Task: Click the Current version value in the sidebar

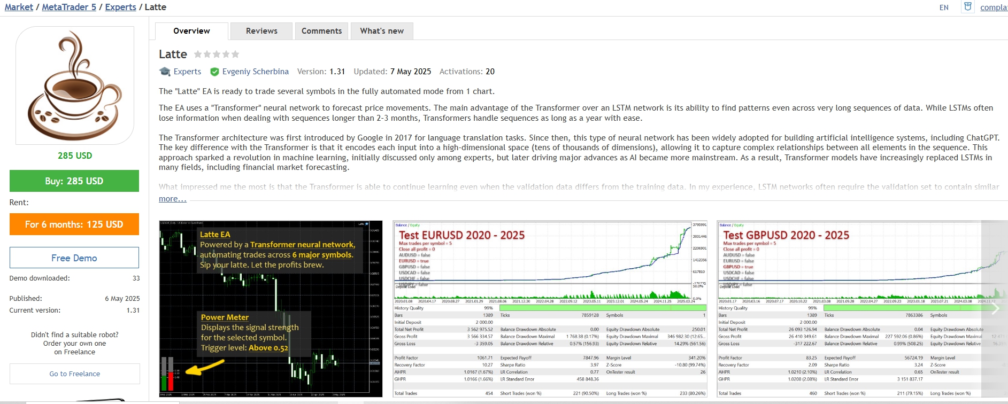Action: (x=133, y=310)
